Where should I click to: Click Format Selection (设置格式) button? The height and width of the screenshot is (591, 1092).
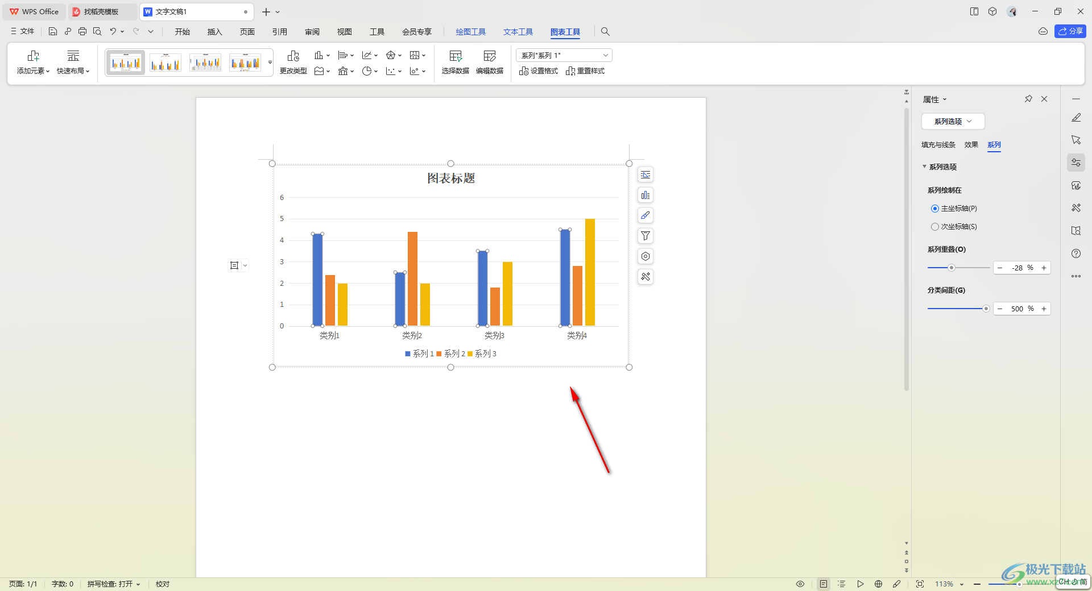tap(539, 71)
